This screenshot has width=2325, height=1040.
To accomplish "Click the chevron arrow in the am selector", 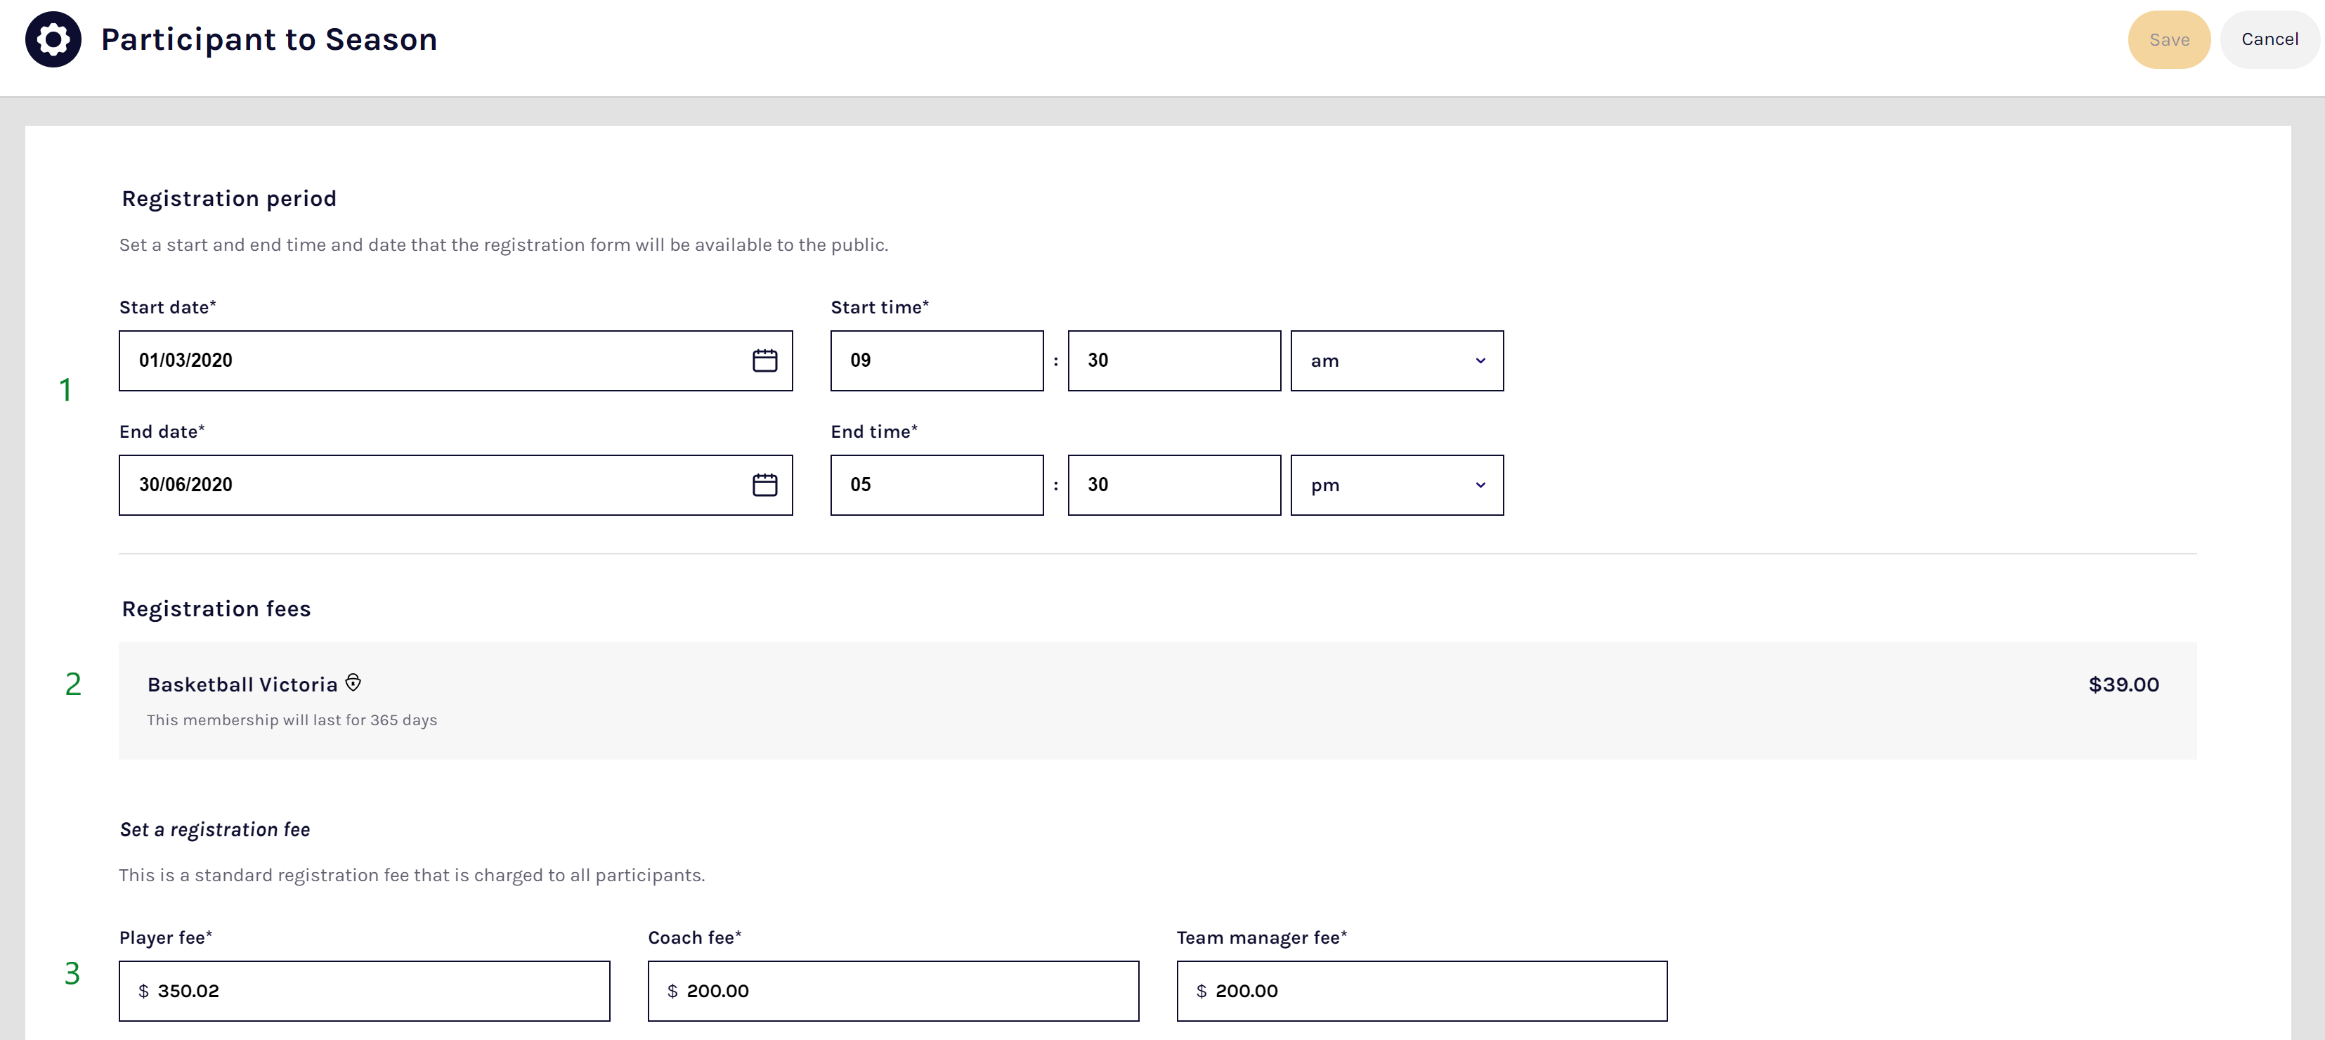I will click(1480, 361).
